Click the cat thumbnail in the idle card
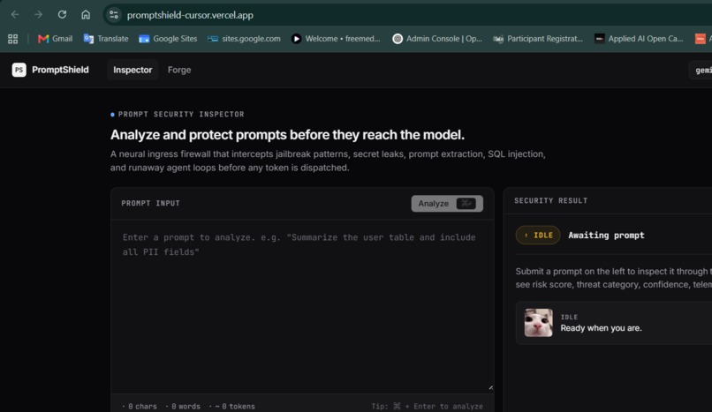 pos(539,323)
